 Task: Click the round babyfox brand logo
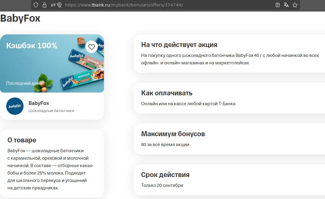coord(15,106)
